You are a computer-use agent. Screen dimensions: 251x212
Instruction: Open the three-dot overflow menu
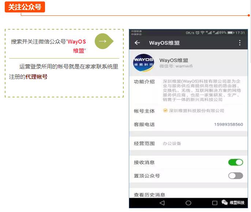coord(240,43)
